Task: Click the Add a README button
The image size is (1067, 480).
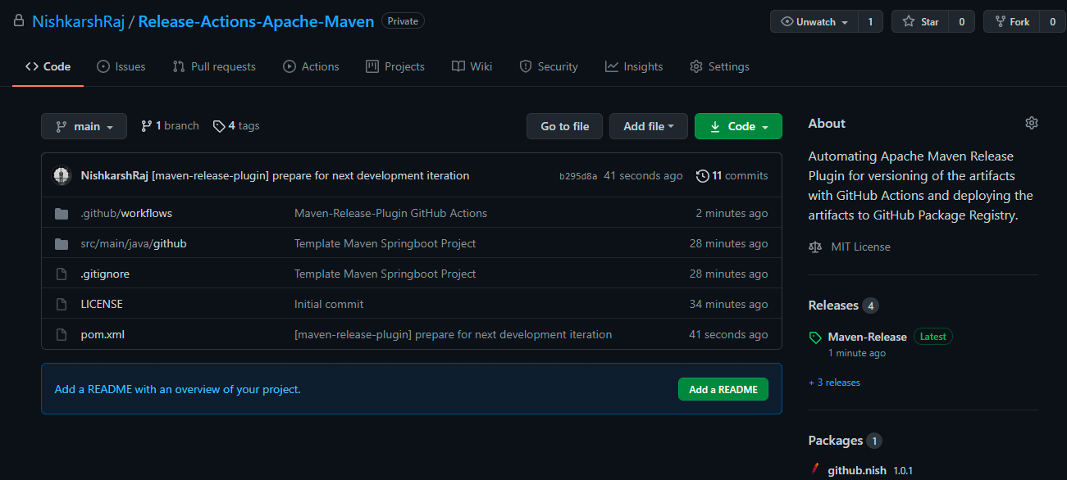Action: click(x=723, y=389)
